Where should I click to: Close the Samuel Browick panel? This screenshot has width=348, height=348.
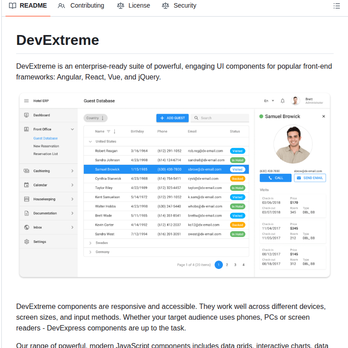(x=324, y=116)
